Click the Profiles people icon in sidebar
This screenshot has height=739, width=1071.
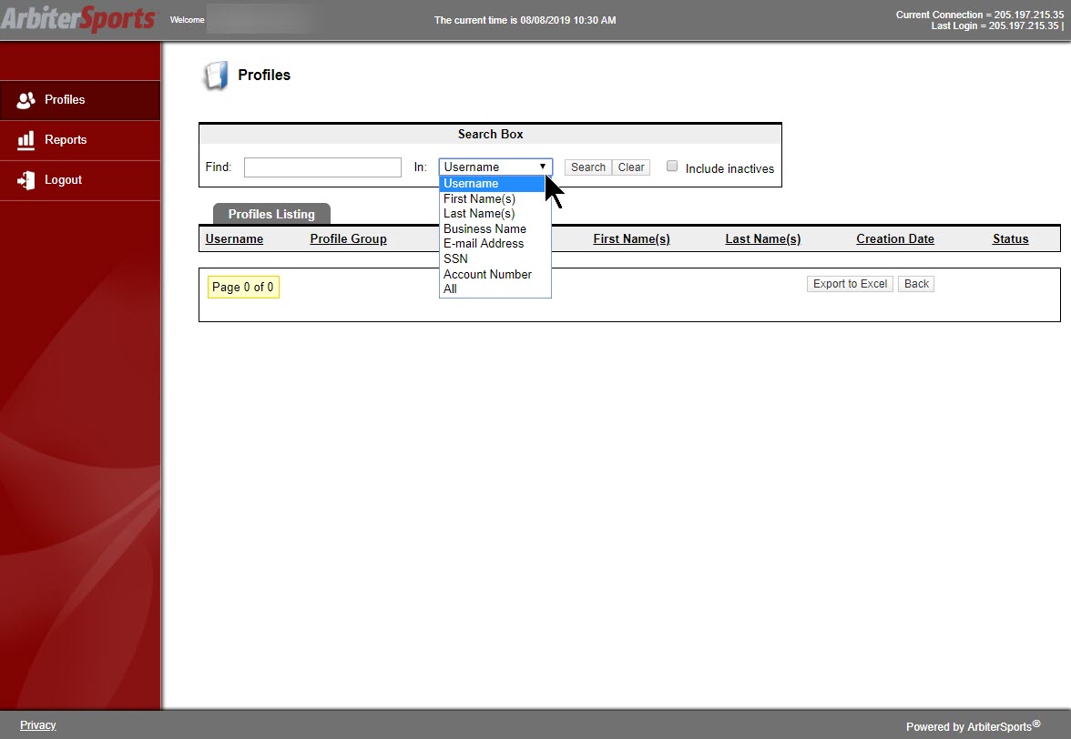point(25,100)
